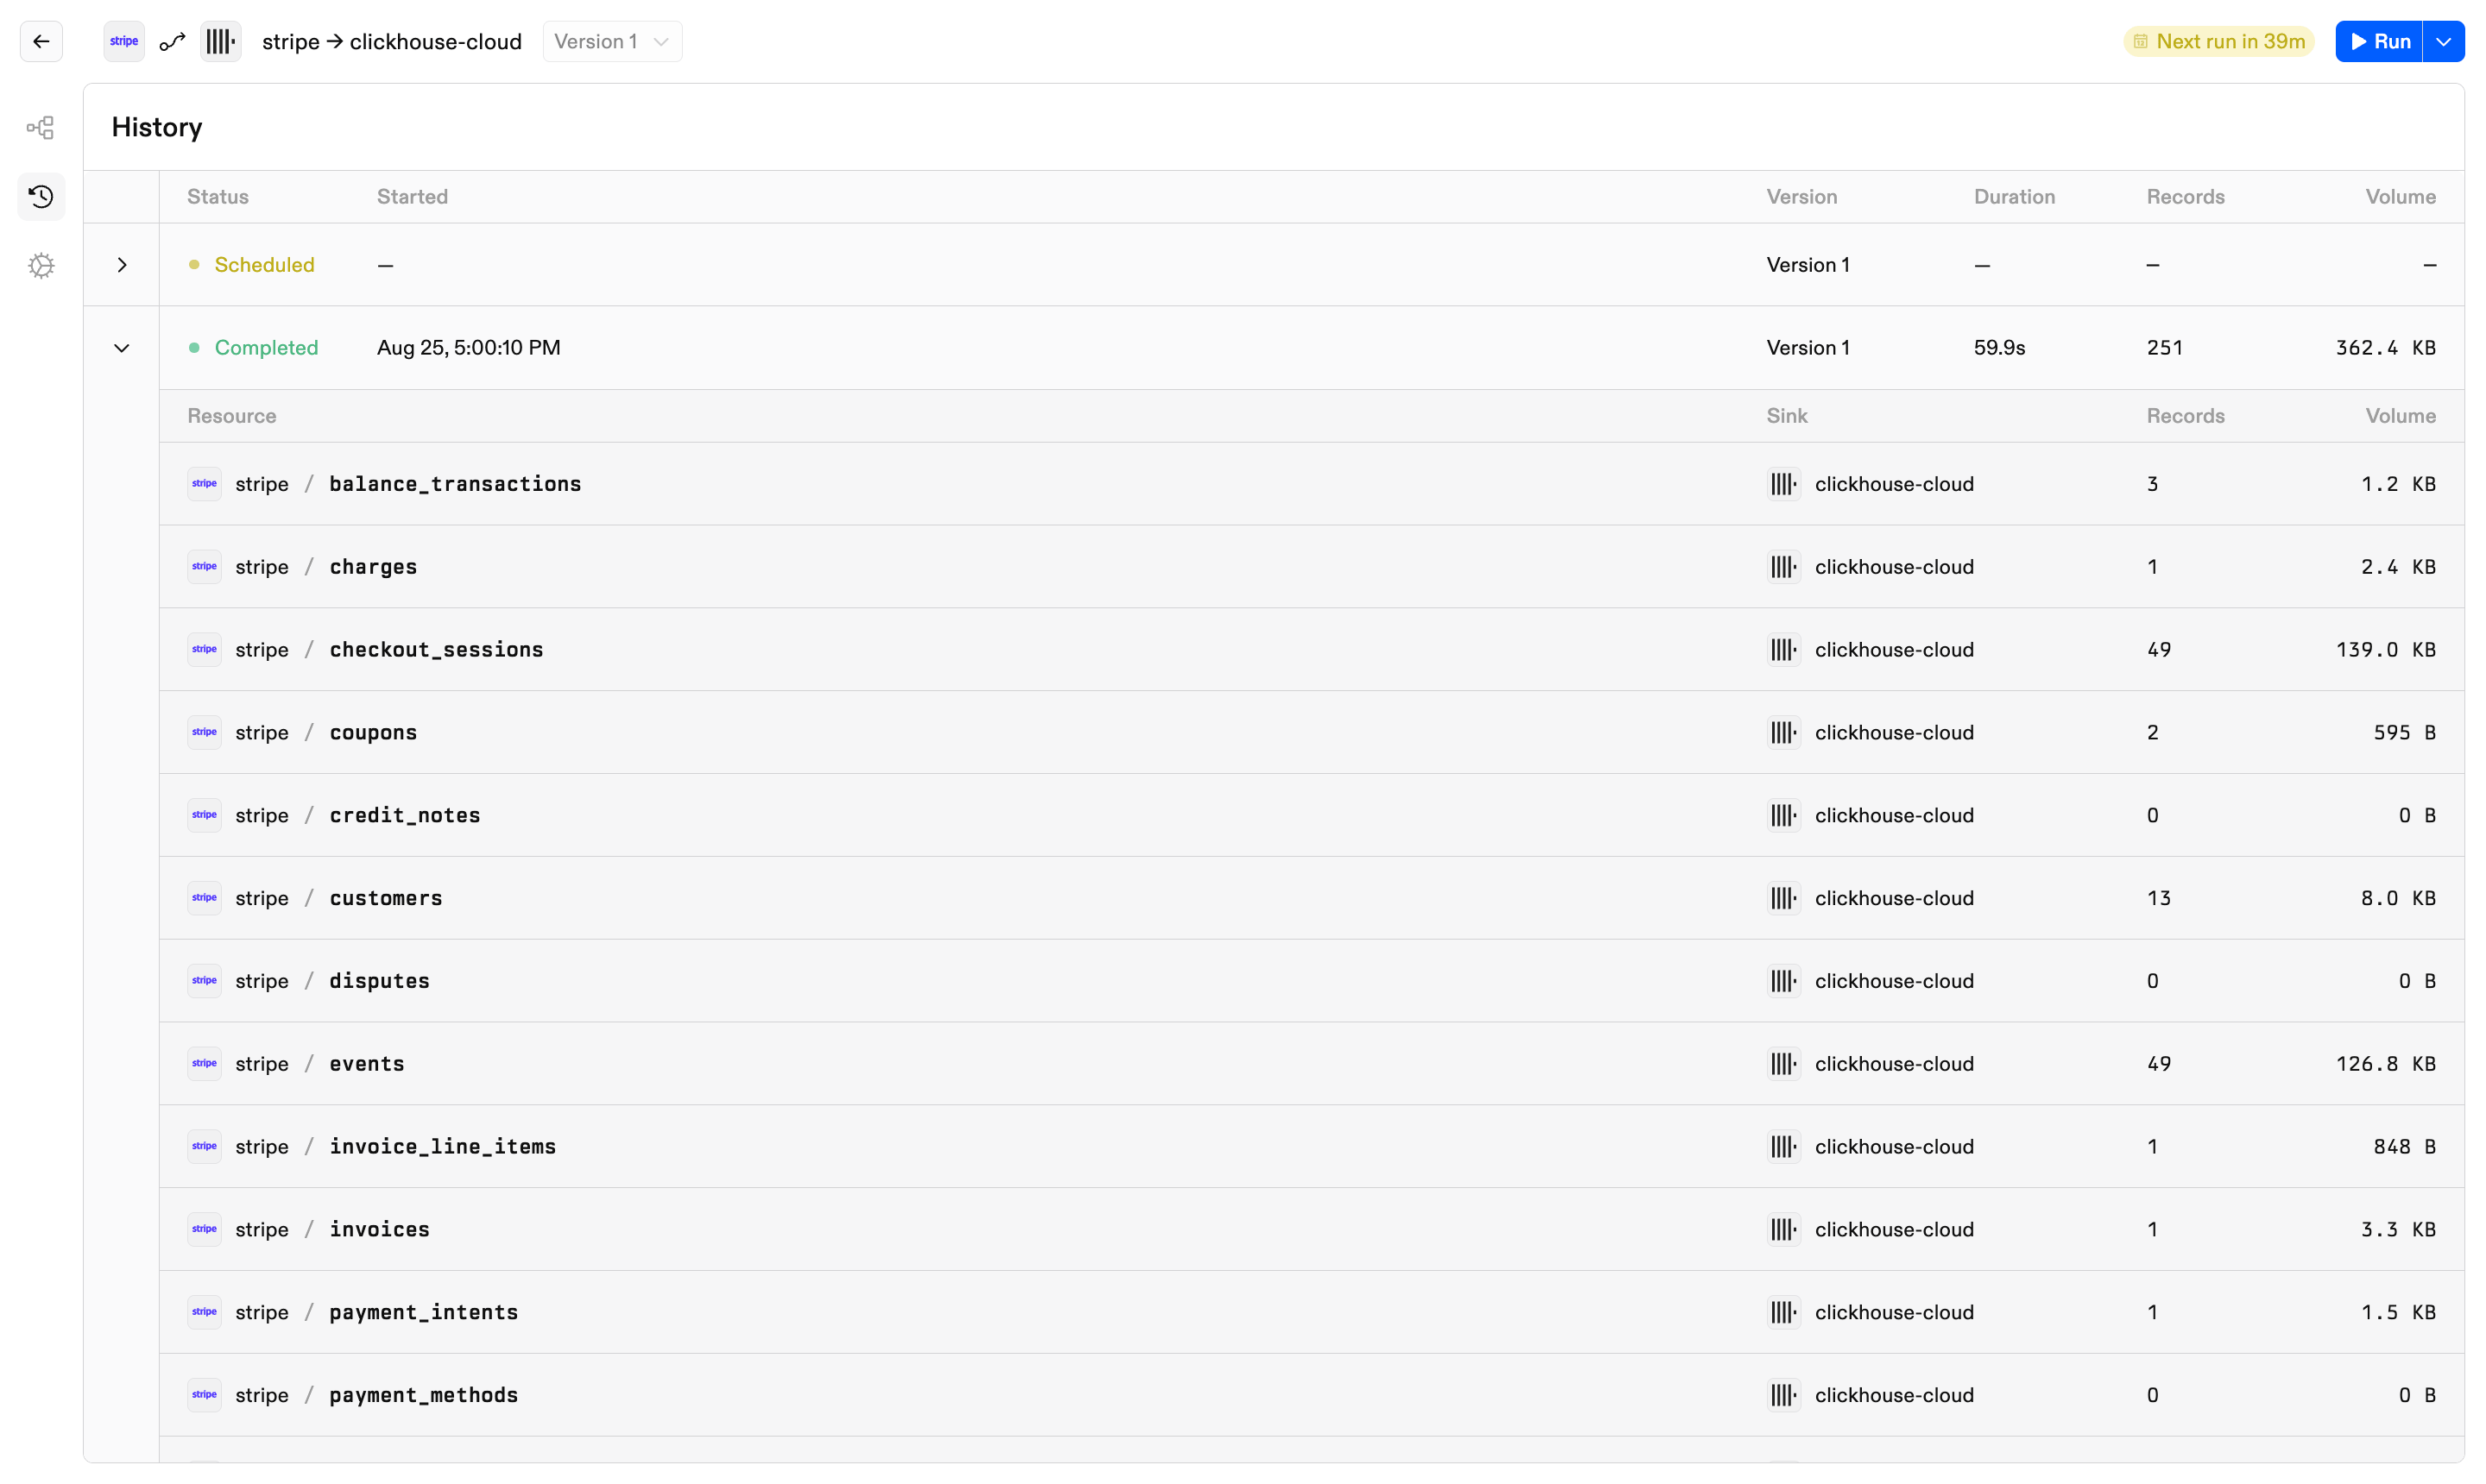The image size is (2486, 1484).
Task: Select the balance_transactions resource name
Action: (455, 484)
